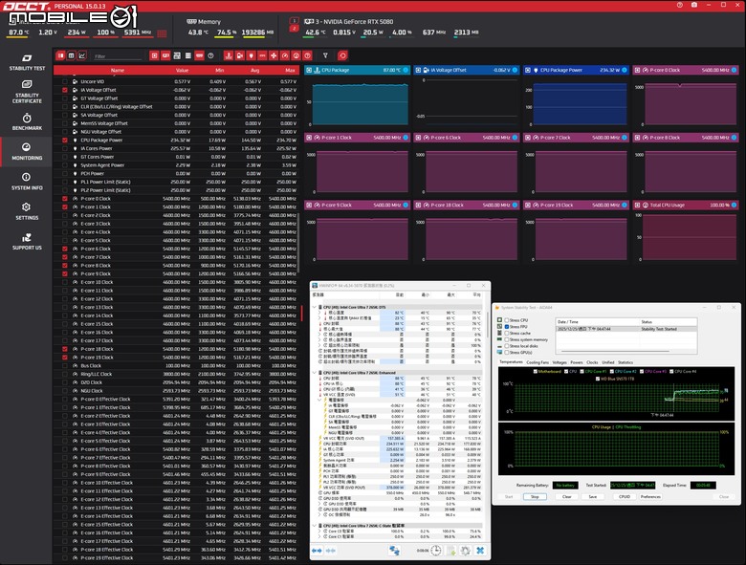Switch to Voltages tab in AIDA64
Screen dimensions: 746x565
[x=559, y=362]
